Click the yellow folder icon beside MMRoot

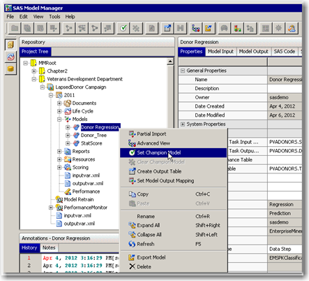33,63
